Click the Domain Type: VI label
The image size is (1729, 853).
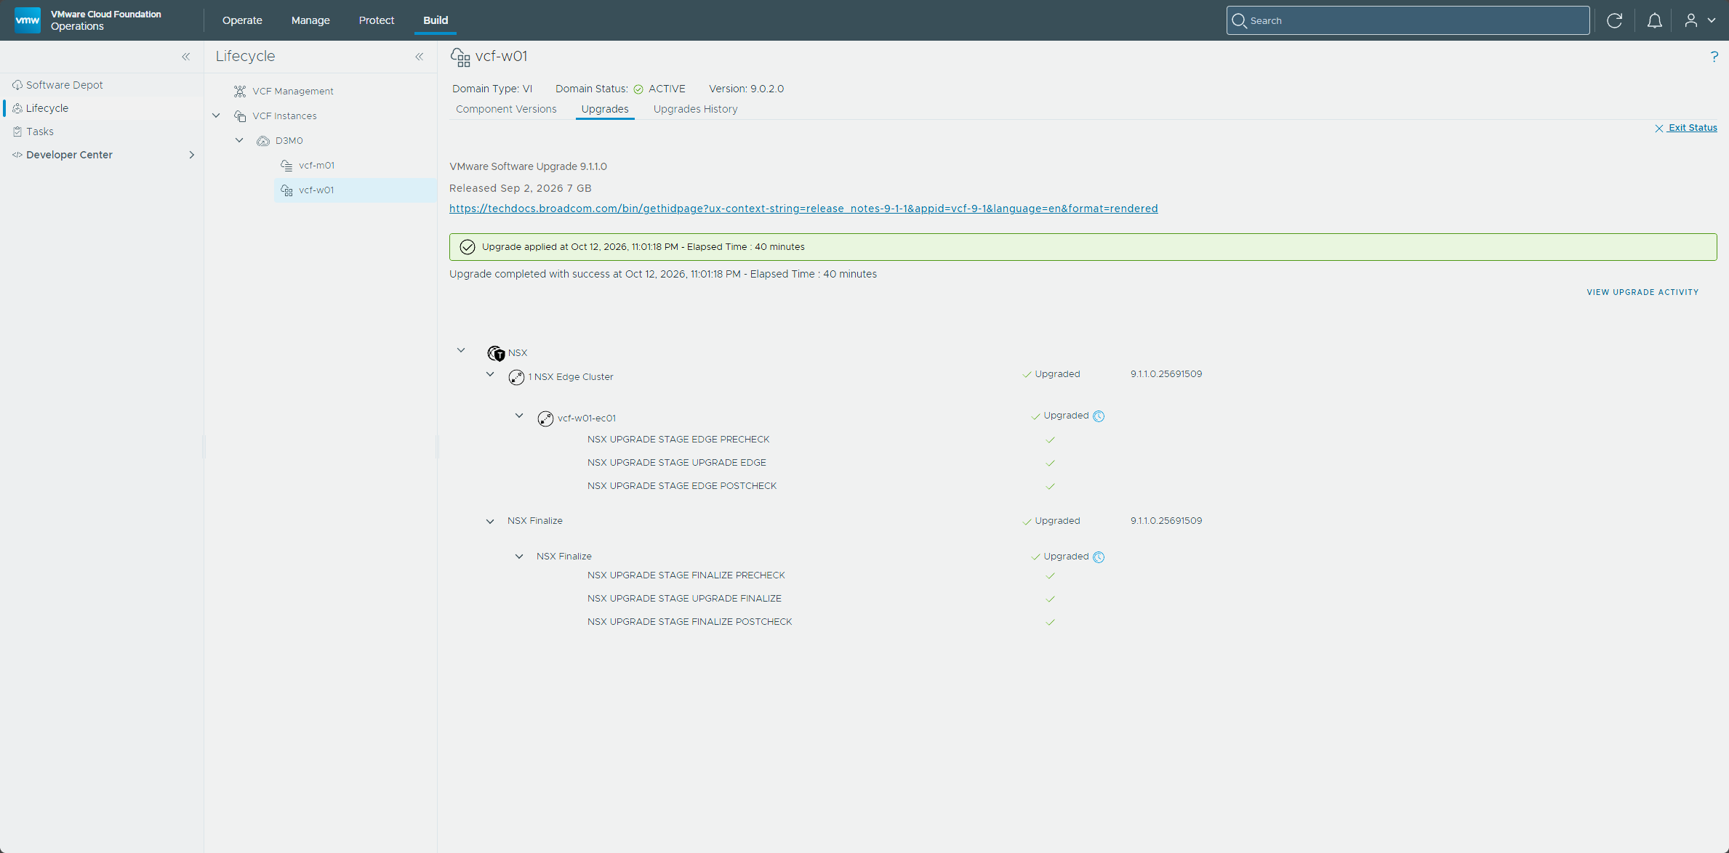[x=492, y=89]
